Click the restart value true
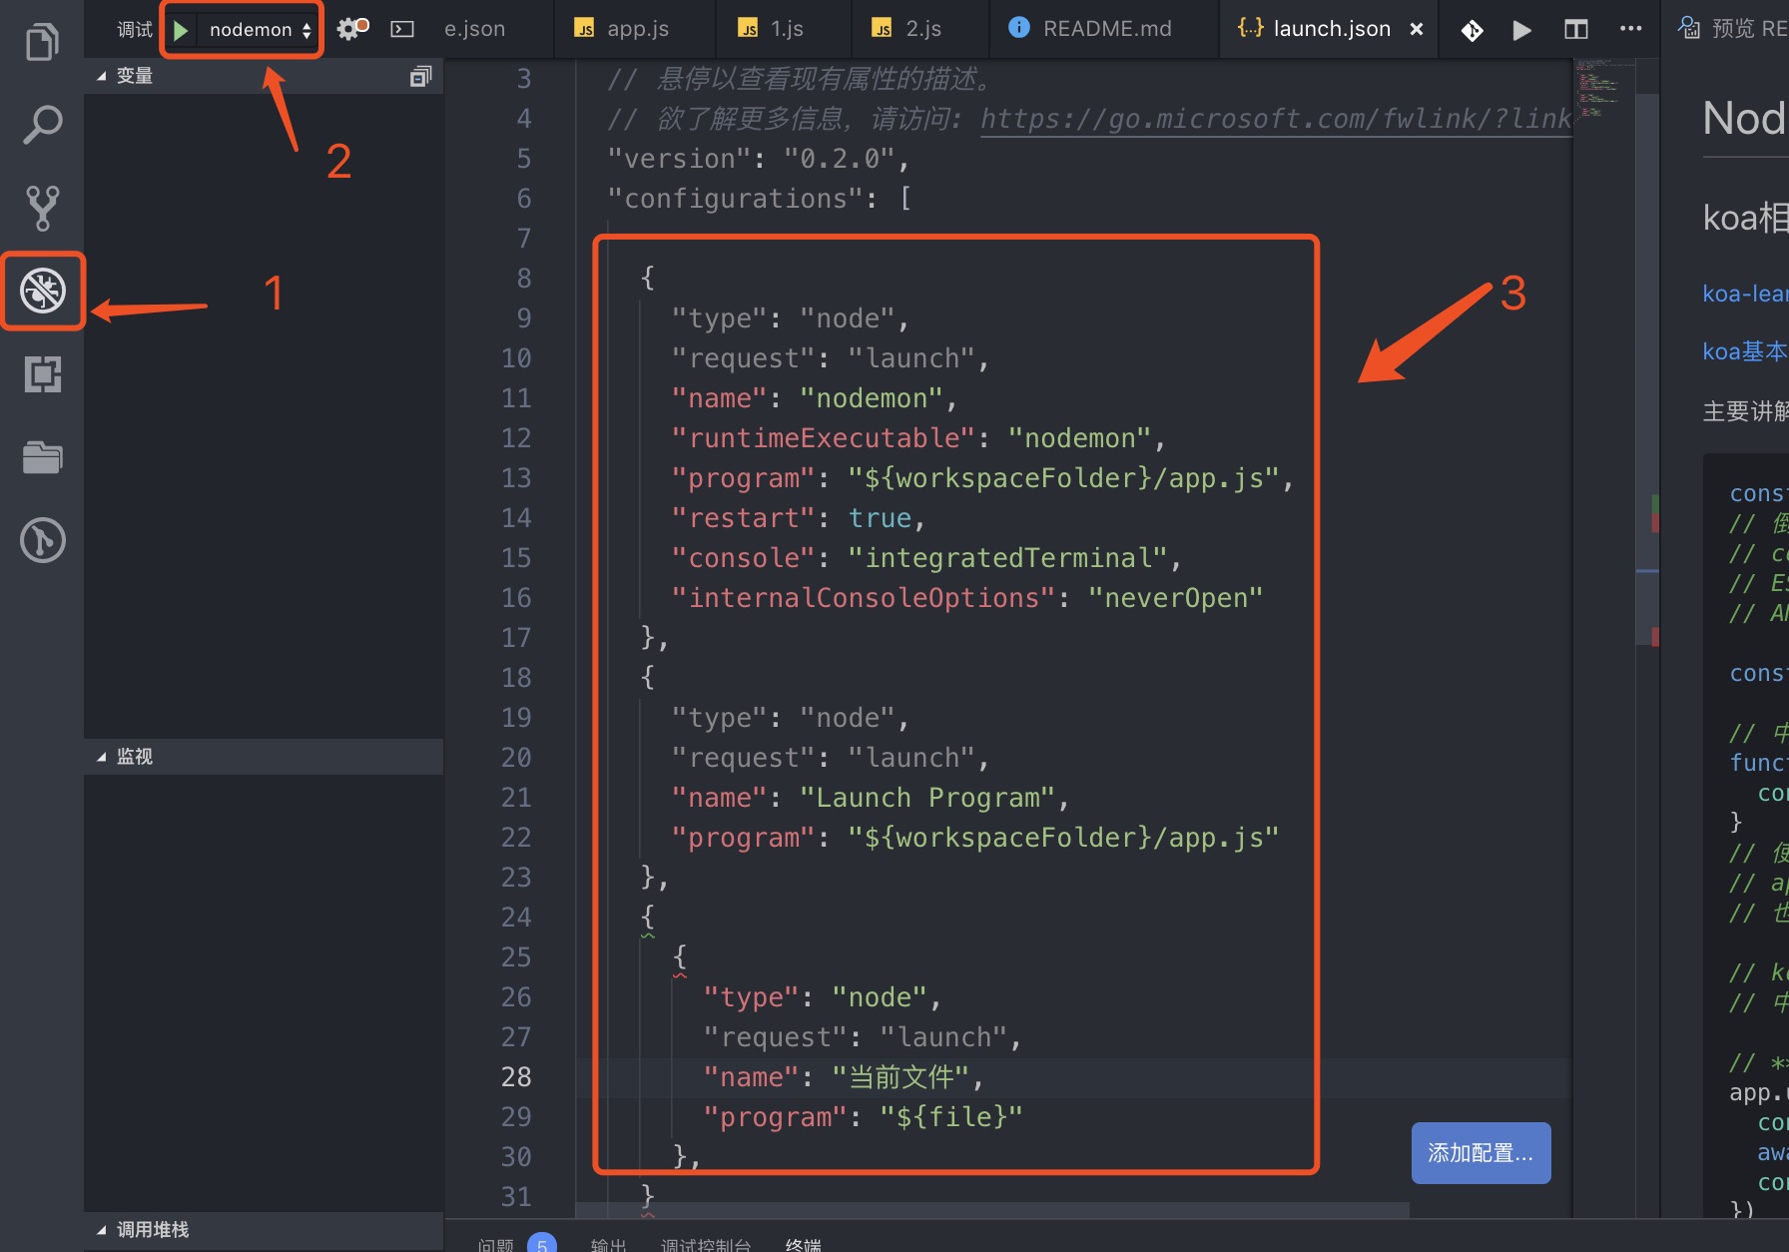 tap(880, 518)
